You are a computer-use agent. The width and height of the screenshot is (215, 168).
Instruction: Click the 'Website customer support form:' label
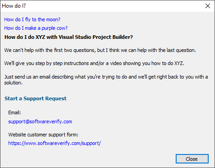click(43, 135)
